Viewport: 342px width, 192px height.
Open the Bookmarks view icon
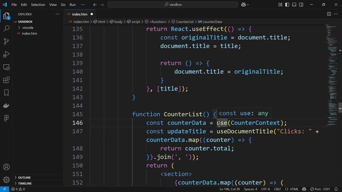(6, 93)
